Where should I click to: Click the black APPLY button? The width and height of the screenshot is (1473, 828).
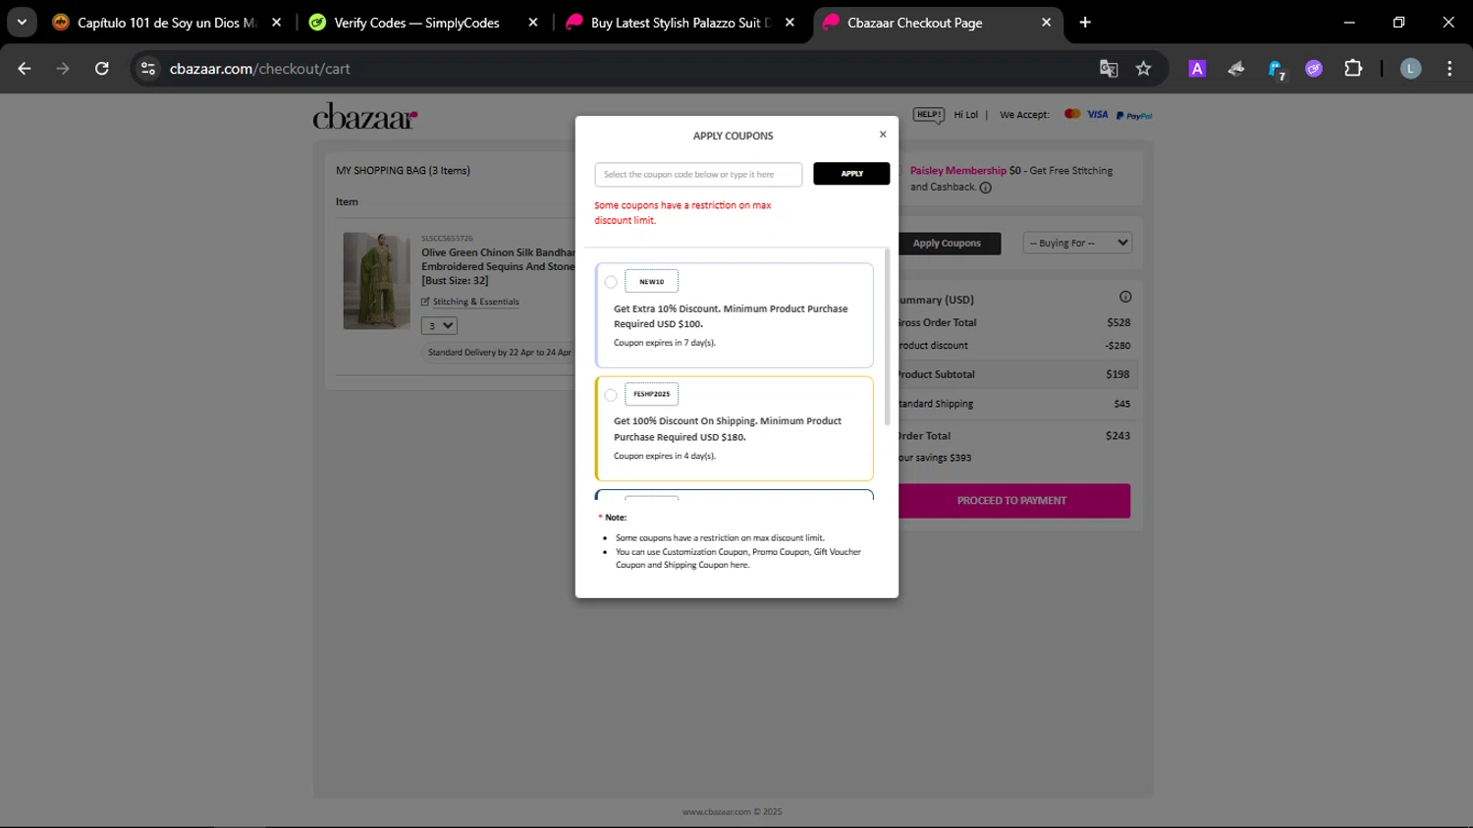pos(851,174)
